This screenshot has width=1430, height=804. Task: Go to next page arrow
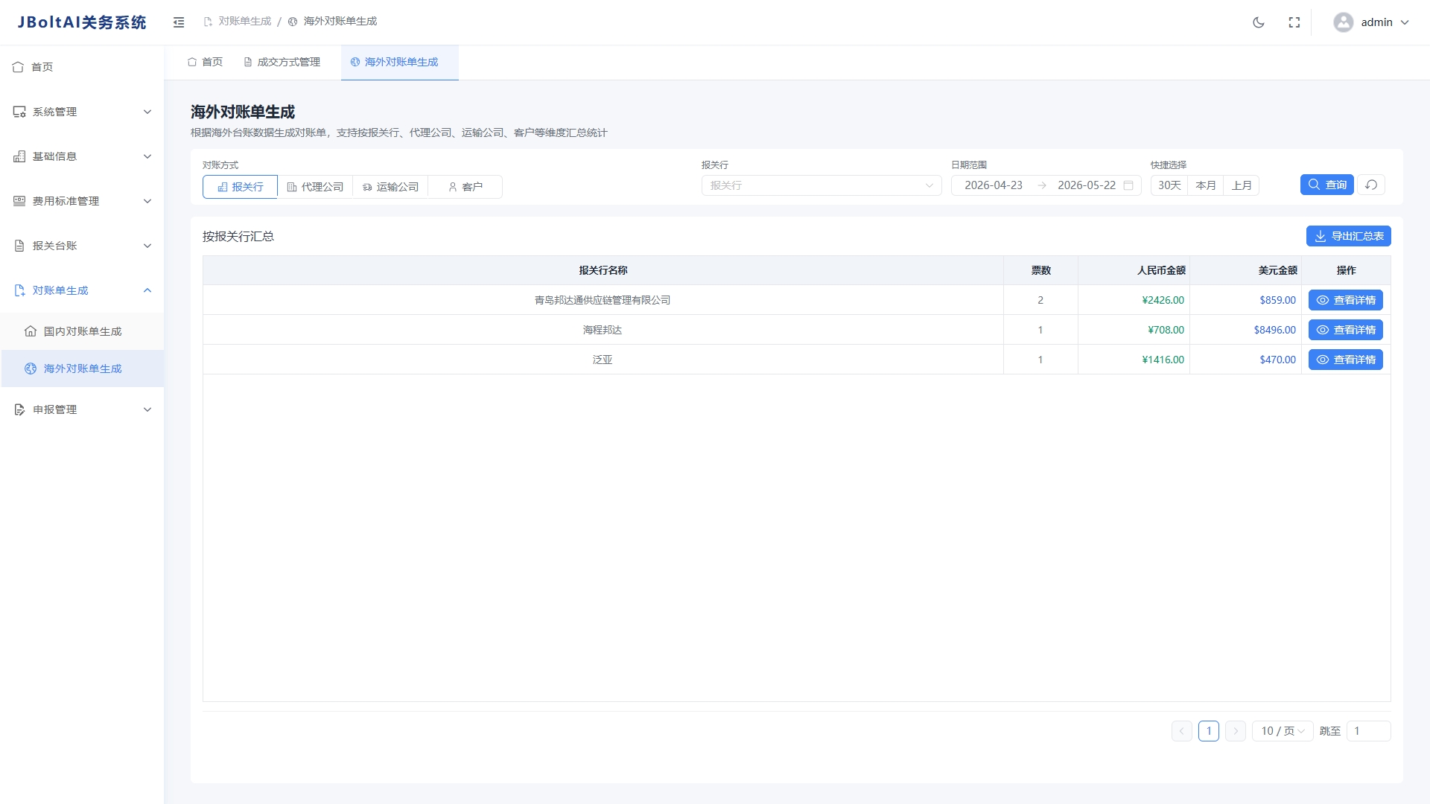1236,731
